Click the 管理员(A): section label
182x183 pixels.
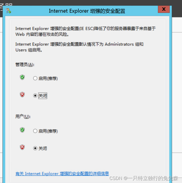pos(25,65)
